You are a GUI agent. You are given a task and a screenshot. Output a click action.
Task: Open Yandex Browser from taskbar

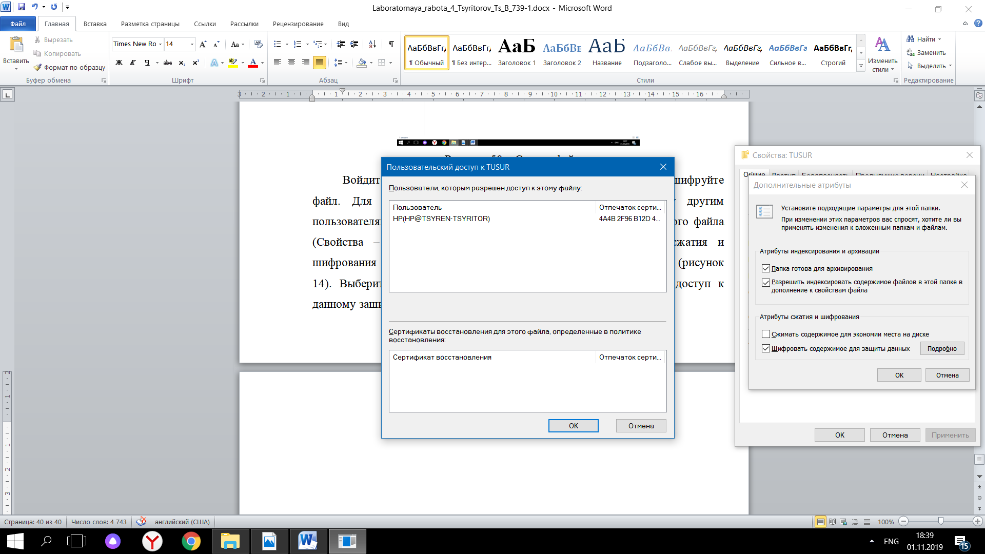pos(152,541)
